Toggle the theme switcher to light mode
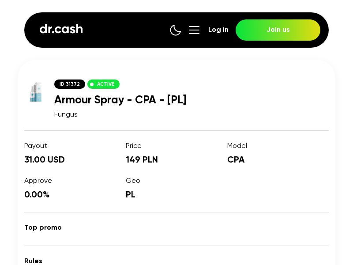The image size is (353, 265). (176, 30)
